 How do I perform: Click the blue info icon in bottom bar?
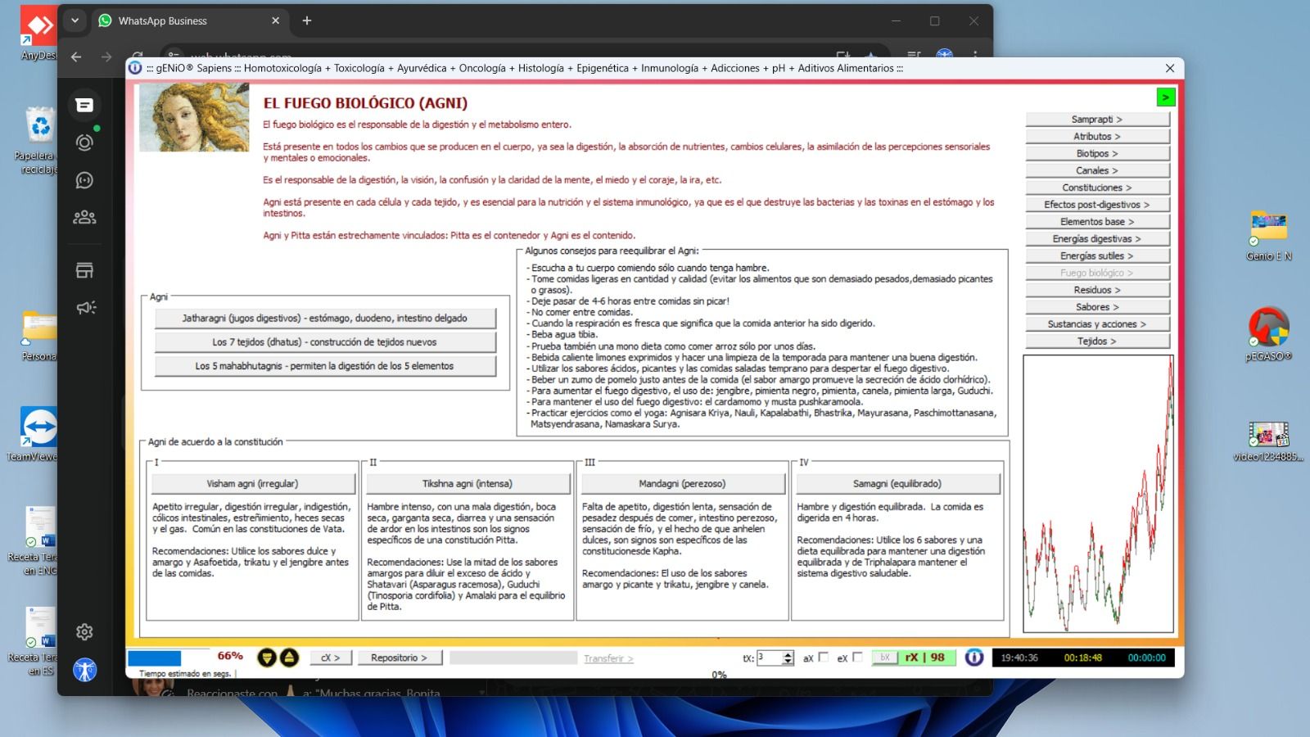point(973,658)
